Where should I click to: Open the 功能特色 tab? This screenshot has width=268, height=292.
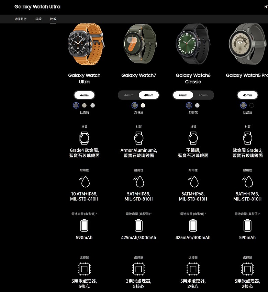pyautogui.click(x=21, y=19)
